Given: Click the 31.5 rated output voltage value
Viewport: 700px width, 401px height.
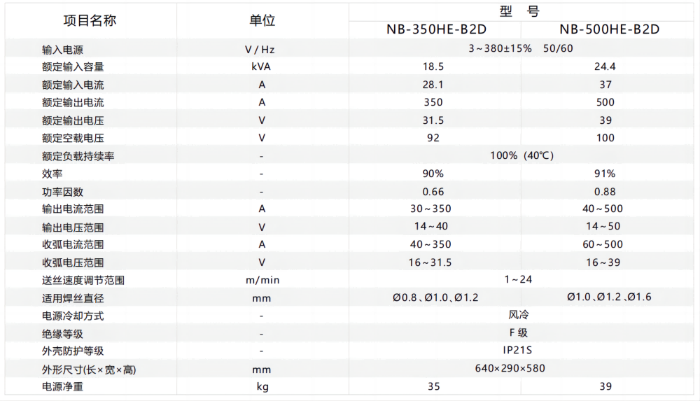Looking at the screenshot, I should (433, 120).
